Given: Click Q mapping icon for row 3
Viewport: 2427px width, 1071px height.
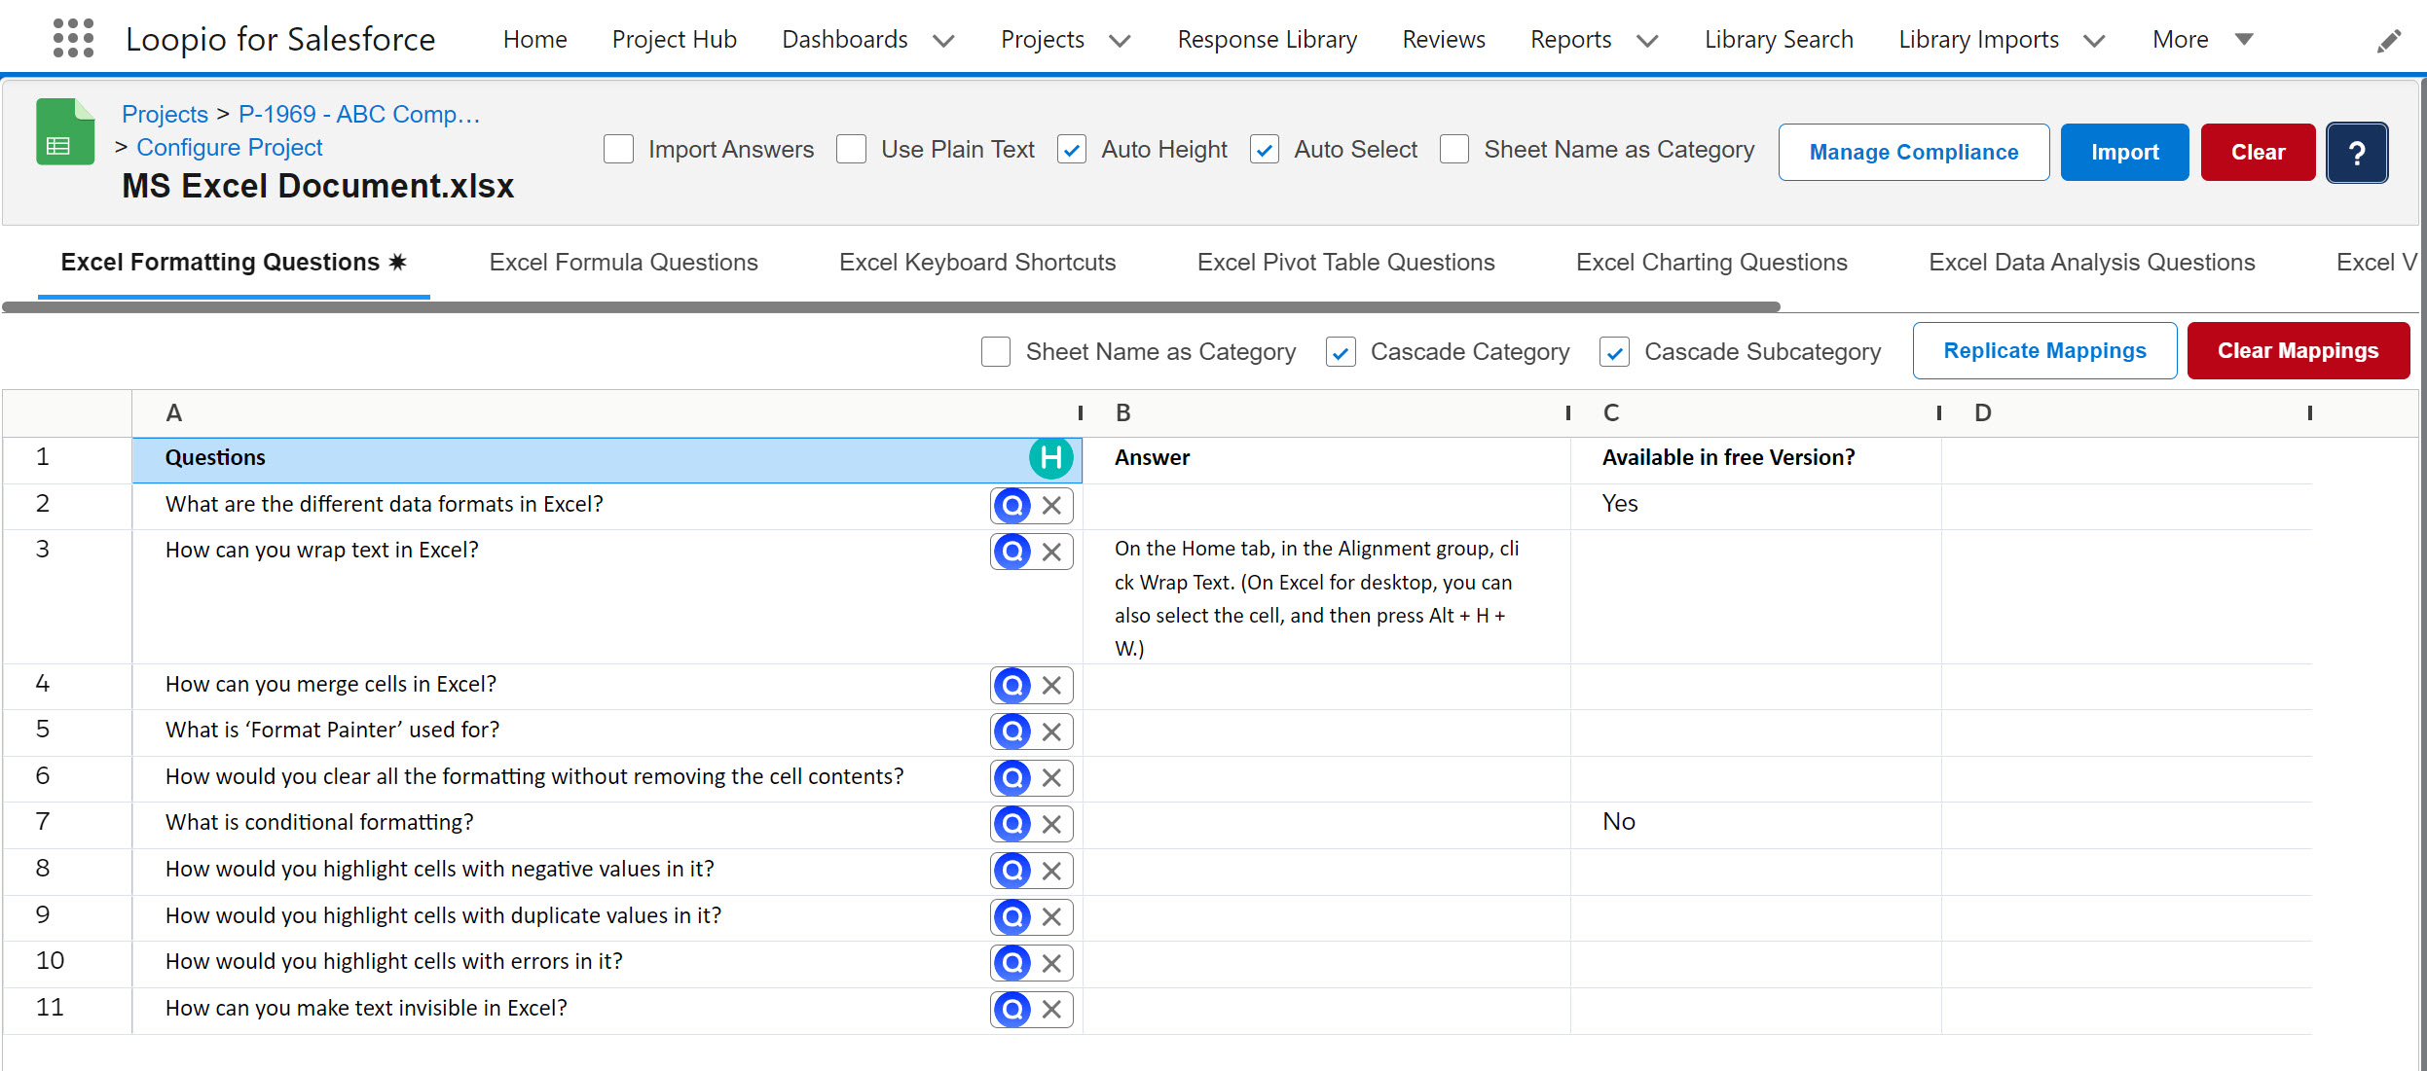Looking at the screenshot, I should coord(1012,552).
